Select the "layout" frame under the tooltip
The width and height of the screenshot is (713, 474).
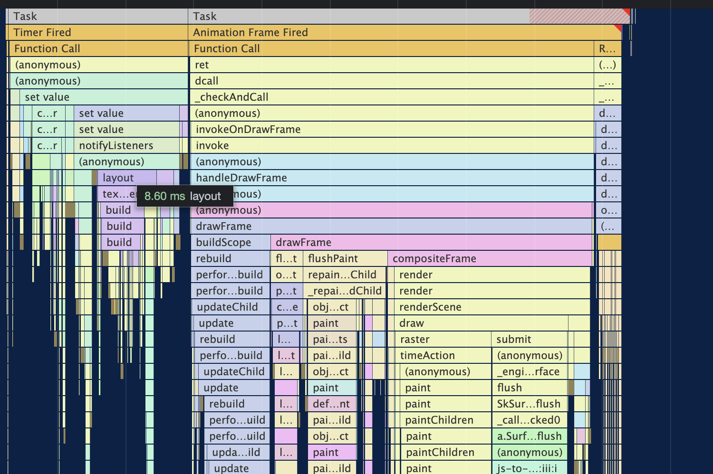coord(118,177)
